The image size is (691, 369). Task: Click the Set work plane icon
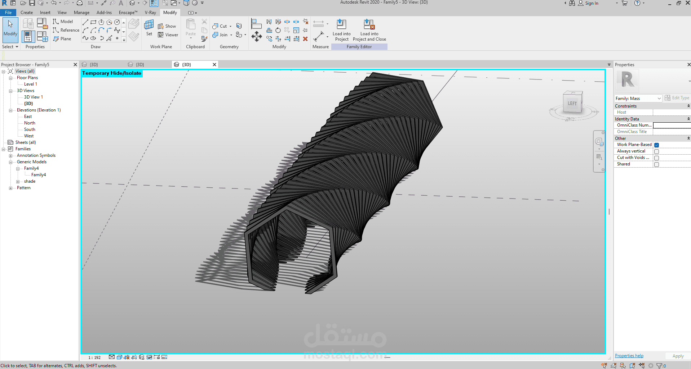point(149,25)
